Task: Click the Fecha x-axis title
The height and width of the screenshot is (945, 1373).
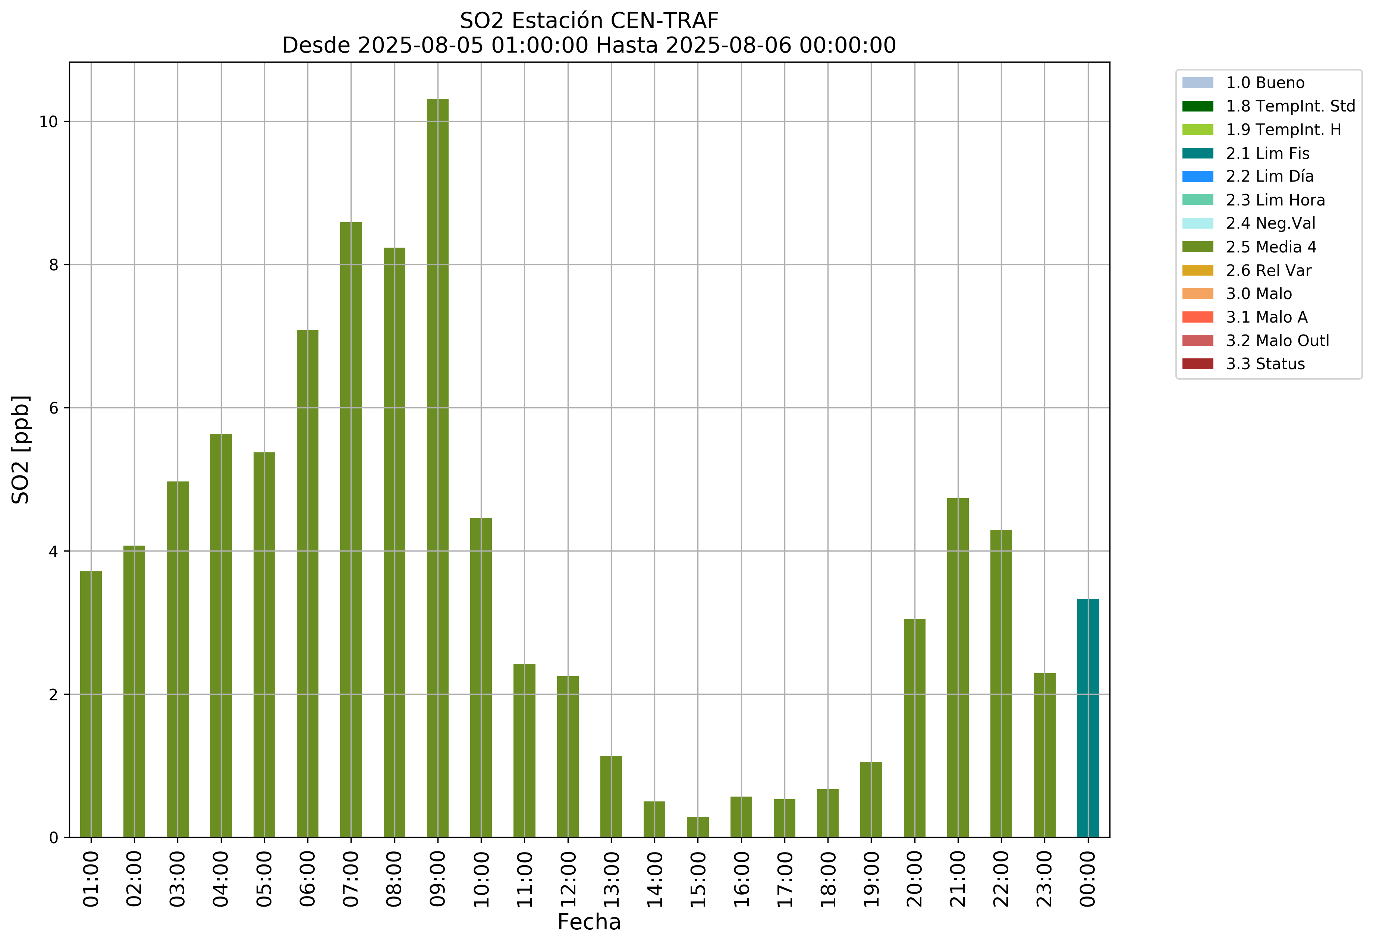Action: 589,923
